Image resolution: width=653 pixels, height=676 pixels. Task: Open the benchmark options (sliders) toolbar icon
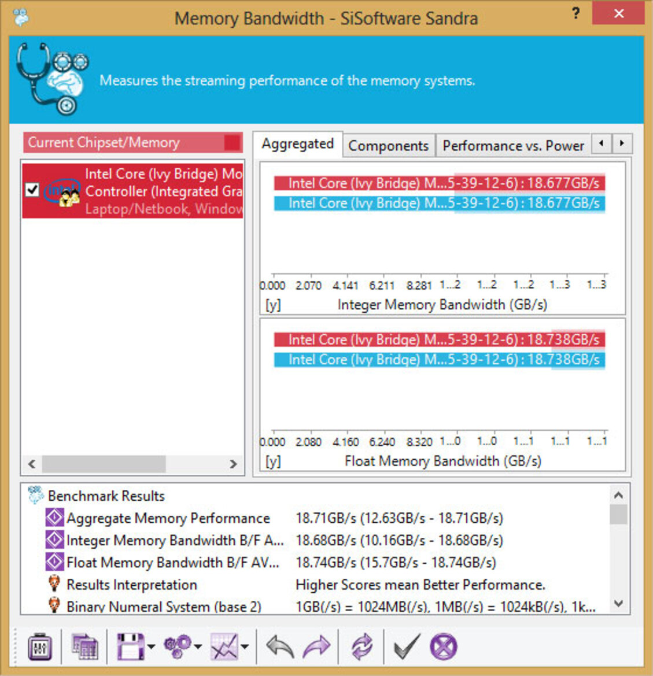40,647
